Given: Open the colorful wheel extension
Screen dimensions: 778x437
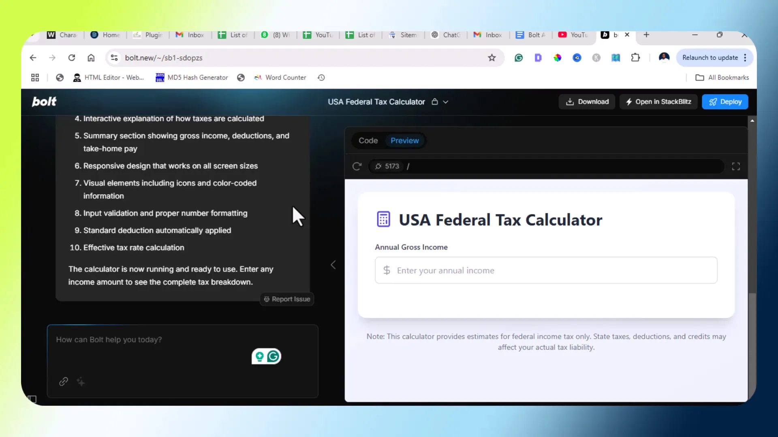Looking at the screenshot, I should coord(558,58).
